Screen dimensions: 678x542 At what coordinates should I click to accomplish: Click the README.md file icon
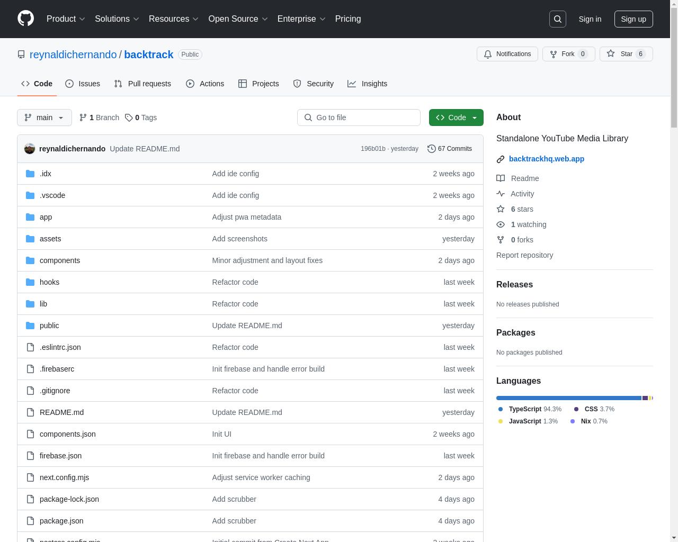[30, 412]
